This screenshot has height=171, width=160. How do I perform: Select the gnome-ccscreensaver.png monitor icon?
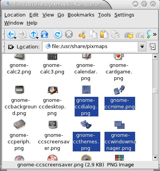tap(53, 125)
